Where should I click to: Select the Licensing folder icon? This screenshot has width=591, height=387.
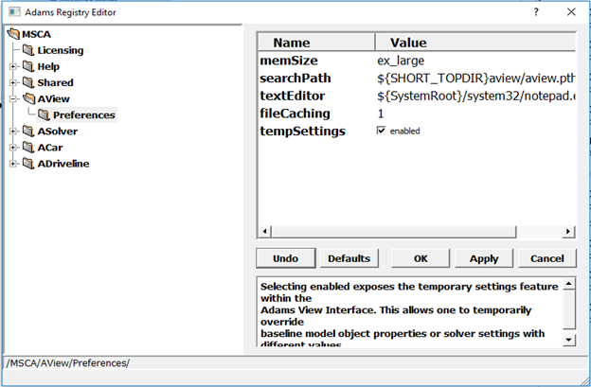coord(28,50)
